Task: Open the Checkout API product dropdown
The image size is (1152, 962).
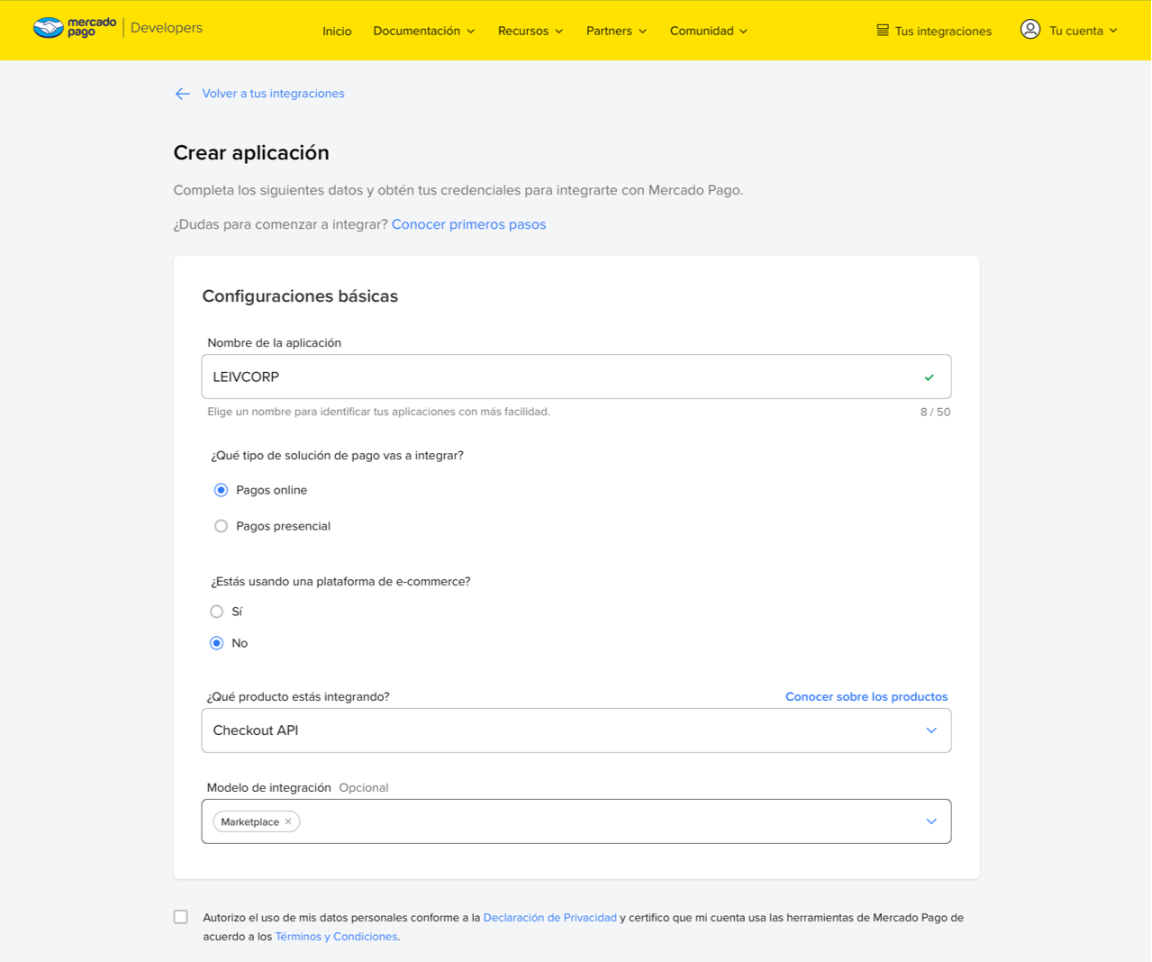Action: point(576,731)
